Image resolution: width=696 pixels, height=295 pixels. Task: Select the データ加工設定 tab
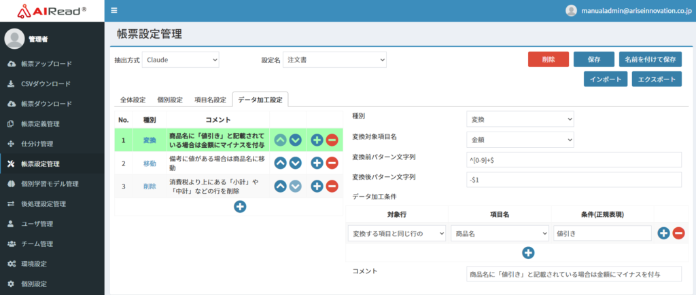click(x=260, y=100)
